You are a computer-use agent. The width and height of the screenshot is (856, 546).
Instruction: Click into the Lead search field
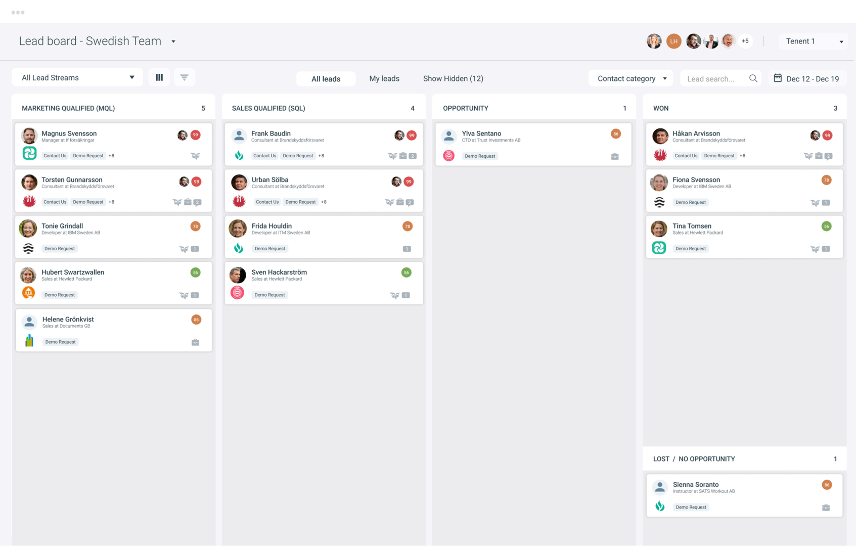click(x=713, y=79)
